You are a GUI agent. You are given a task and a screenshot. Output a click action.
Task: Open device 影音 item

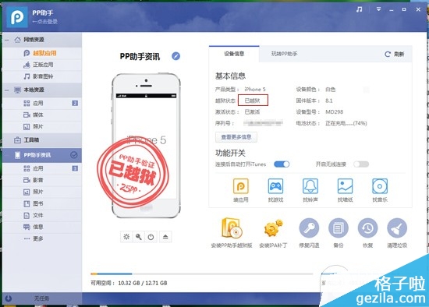pyautogui.click(x=42, y=180)
